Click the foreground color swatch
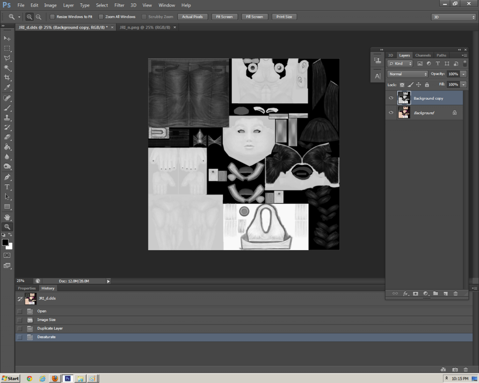Viewport: 479px width, 383px height. 5,242
